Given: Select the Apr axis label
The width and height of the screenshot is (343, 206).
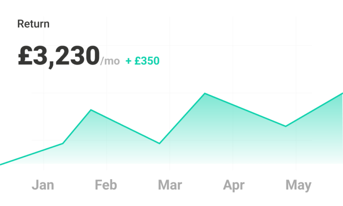Looking at the screenshot, I should (x=234, y=185).
